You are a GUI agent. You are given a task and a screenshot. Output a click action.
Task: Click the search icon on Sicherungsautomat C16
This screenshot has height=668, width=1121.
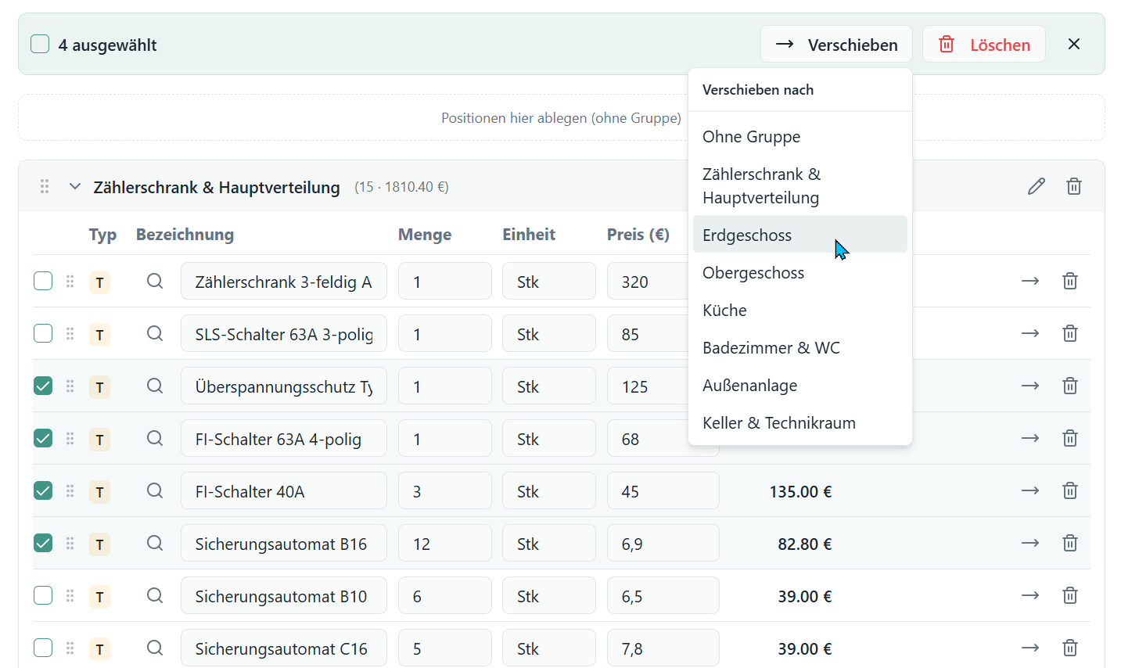pyautogui.click(x=154, y=648)
